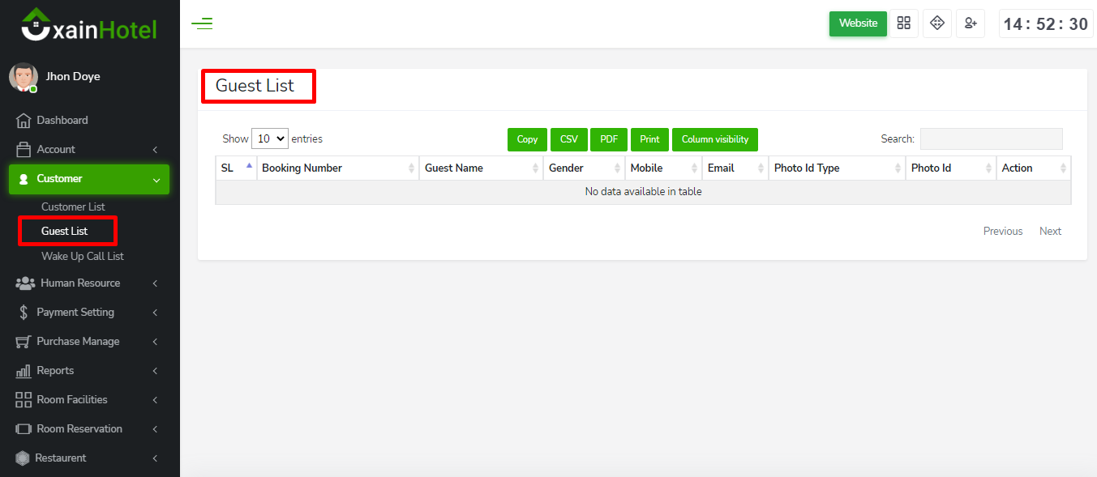
Task: Click the Search input field
Action: pos(991,139)
